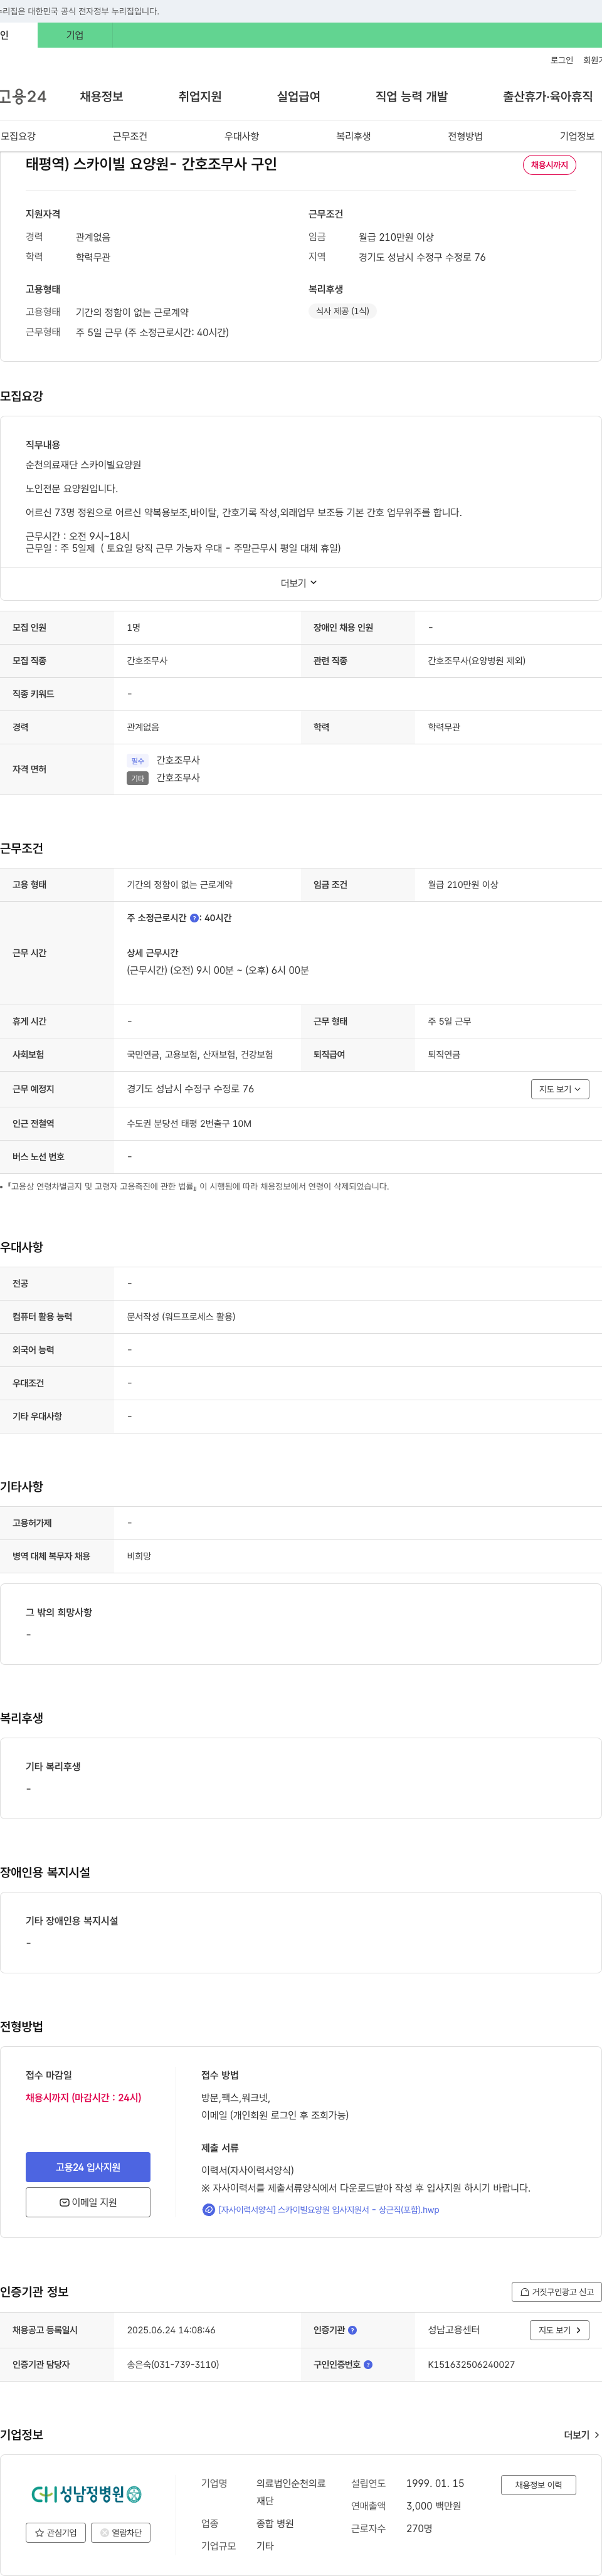Select the 퇴직연금 value
Viewport: 602px width, 2576px height.
click(x=444, y=1055)
